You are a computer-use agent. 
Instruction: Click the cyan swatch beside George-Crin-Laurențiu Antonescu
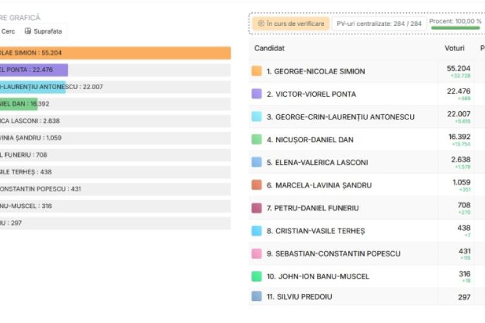click(x=257, y=116)
